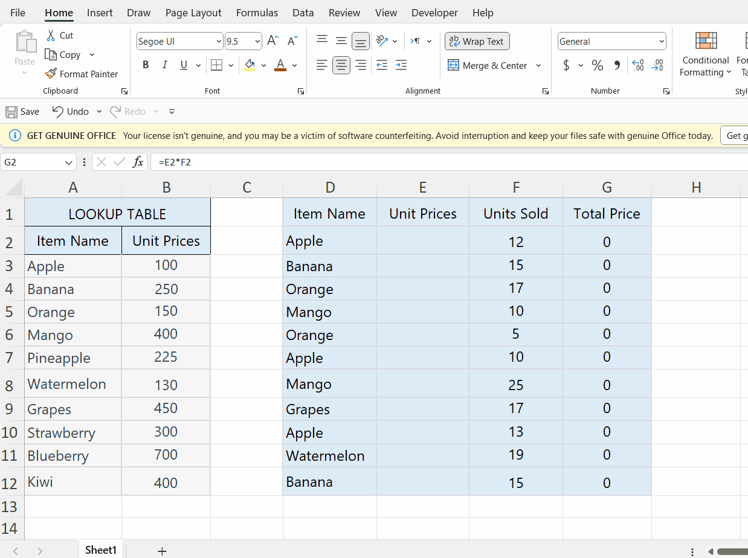Enable Wrap Text

(x=477, y=41)
